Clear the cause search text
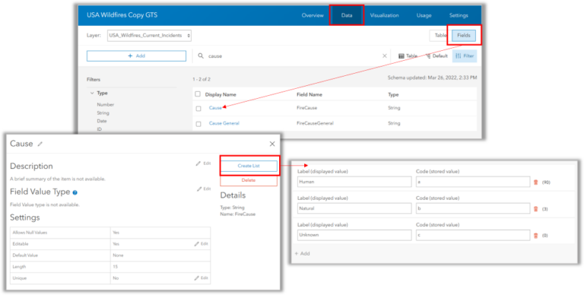The width and height of the screenshot is (584, 295). [x=385, y=56]
